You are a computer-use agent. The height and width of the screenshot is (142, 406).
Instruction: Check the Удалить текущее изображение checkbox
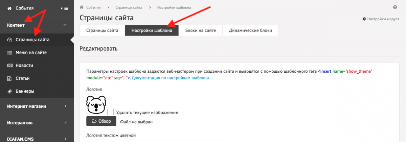pos(110,112)
